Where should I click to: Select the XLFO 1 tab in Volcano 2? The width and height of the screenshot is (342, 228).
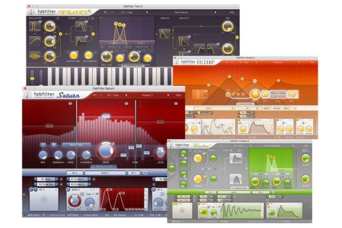[x=209, y=108]
